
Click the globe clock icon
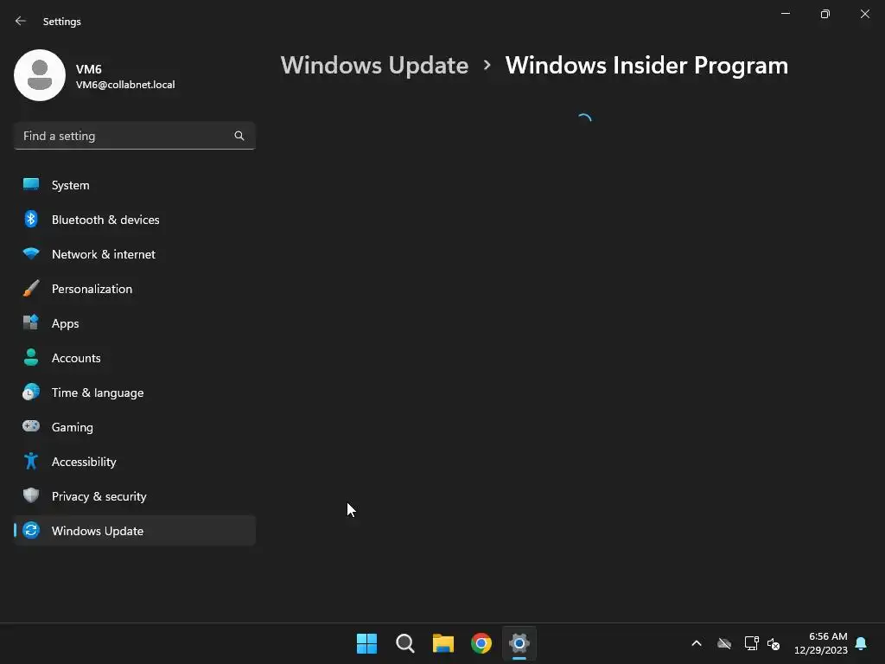point(31,392)
